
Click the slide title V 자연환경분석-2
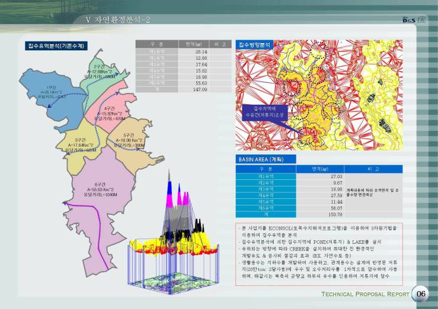[118, 21]
